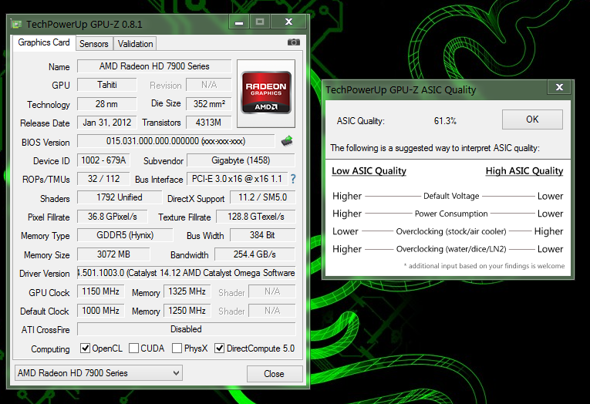Click the BIOS save chip icon
This screenshot has width=590, height=404.
[x=287, y=141]
